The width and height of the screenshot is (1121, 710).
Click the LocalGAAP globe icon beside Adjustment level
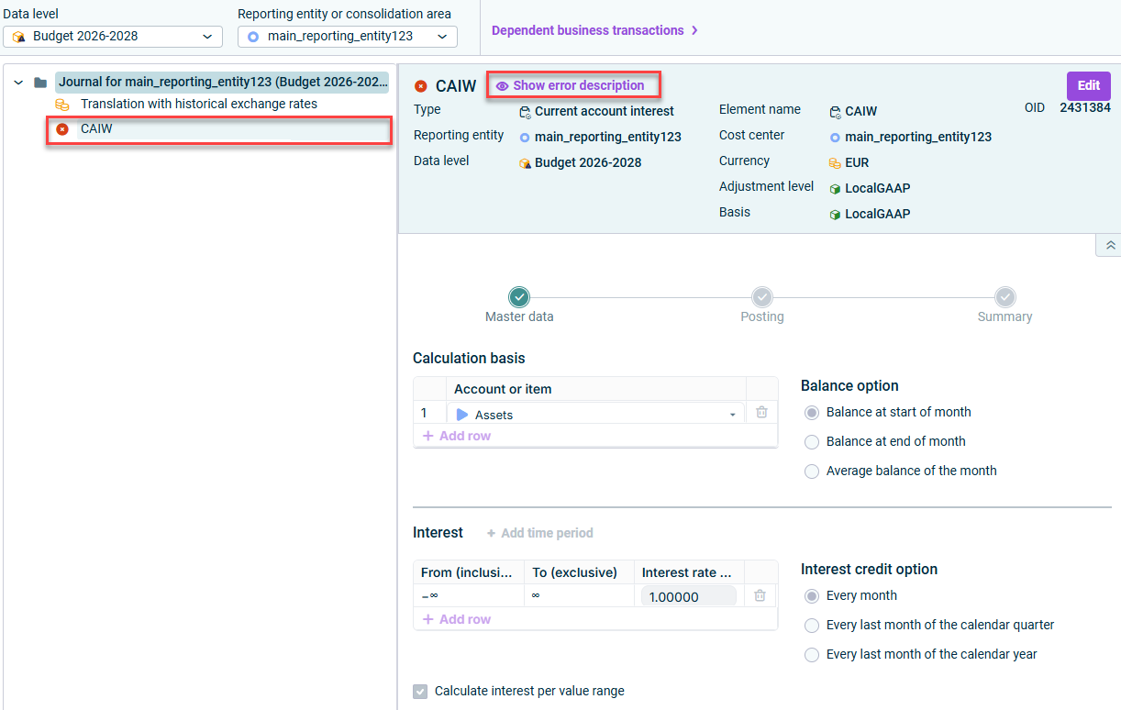[835, 188]
